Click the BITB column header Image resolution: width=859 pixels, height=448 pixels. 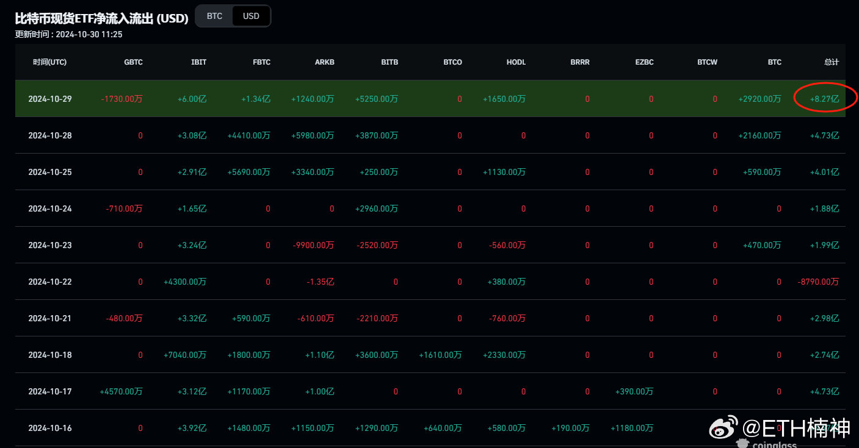(390, 62)
